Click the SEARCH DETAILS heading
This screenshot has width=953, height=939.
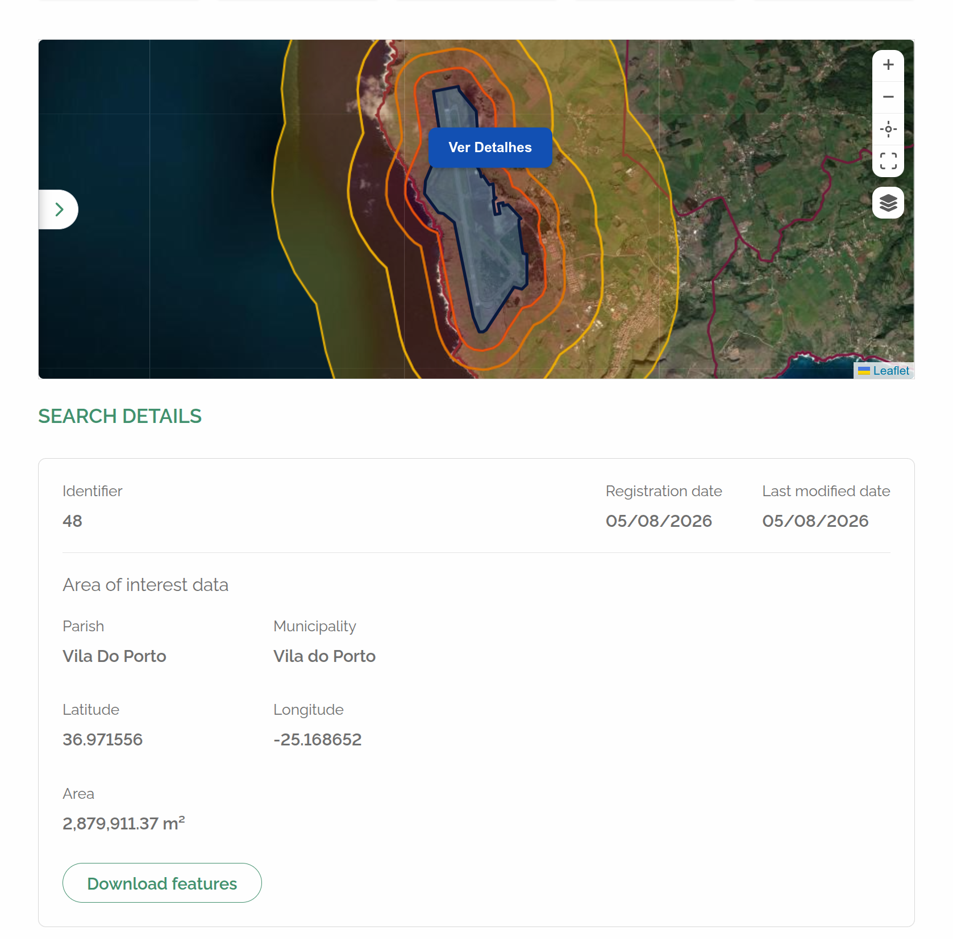[x=120, y=416]
